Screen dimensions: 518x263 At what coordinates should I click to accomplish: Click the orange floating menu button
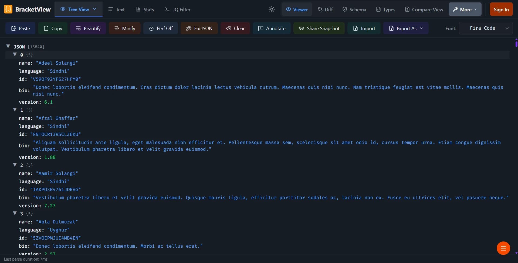coord(503,248)
